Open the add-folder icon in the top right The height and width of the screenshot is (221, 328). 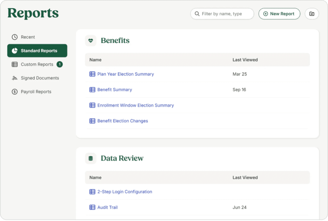pyautogui.click(x=312, y=13)
